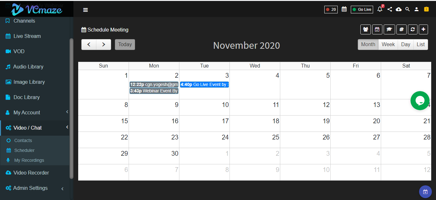436x200 pixels.
Task: Click the user profile icon
Action: click(417, 9)
